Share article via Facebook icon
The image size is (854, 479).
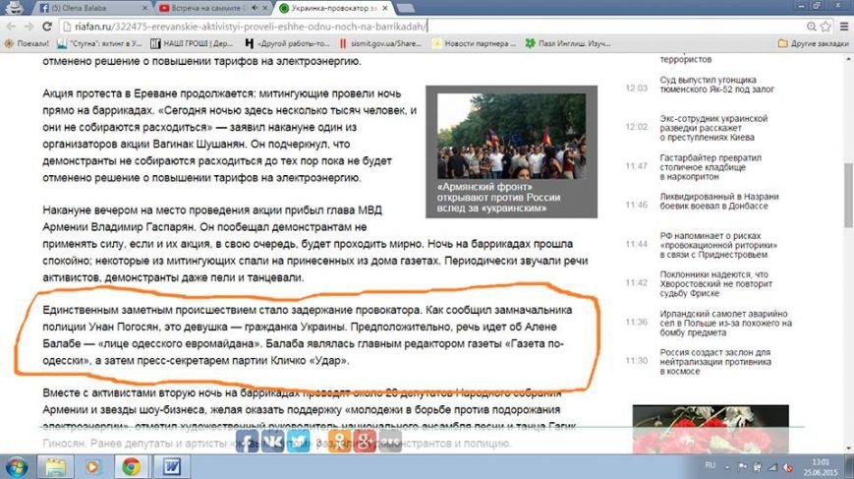coord(247,441)
